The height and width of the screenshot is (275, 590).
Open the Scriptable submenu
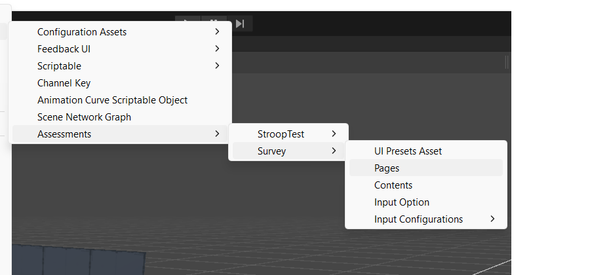tap(120, 65)
